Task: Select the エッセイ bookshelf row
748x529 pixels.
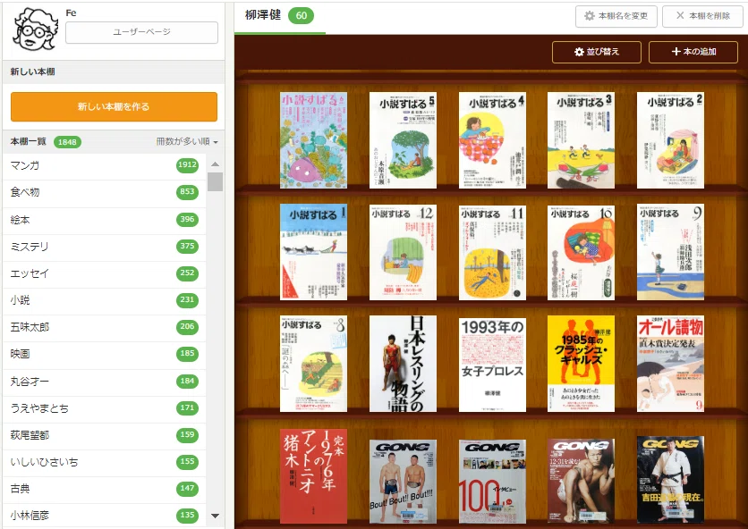Action: click(x=105, y=273)
